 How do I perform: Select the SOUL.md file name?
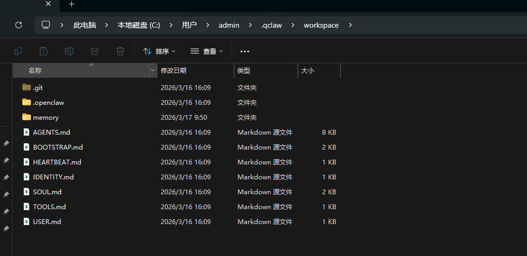[47, 192]
